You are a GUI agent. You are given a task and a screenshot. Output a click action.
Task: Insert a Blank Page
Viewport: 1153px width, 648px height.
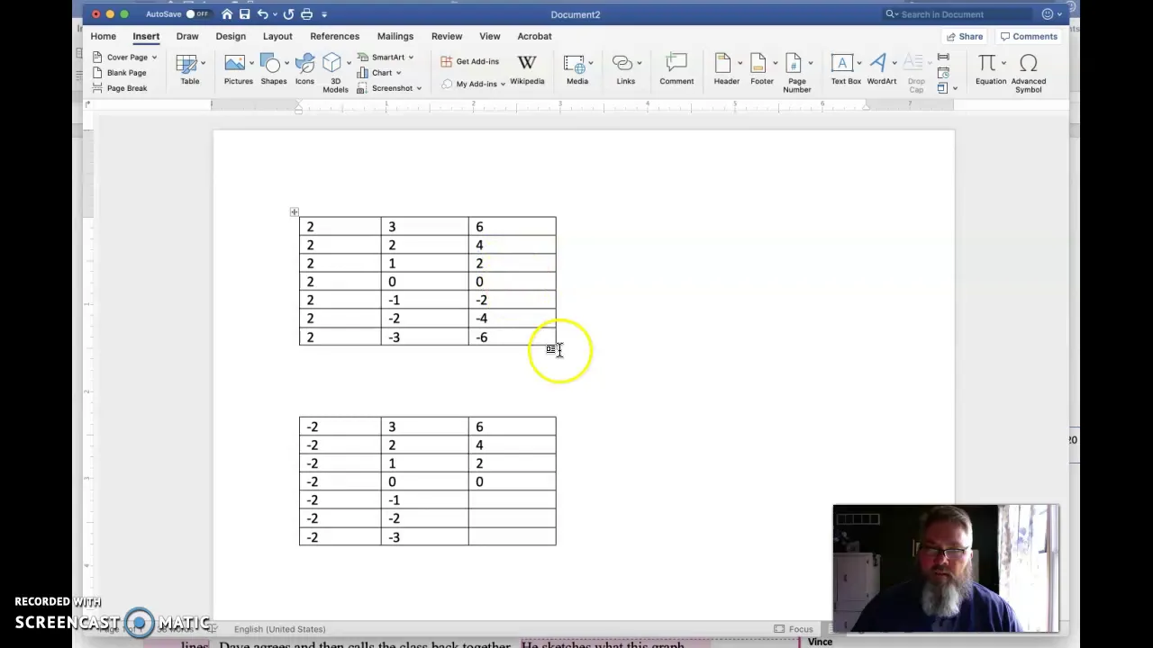[120, 73]
